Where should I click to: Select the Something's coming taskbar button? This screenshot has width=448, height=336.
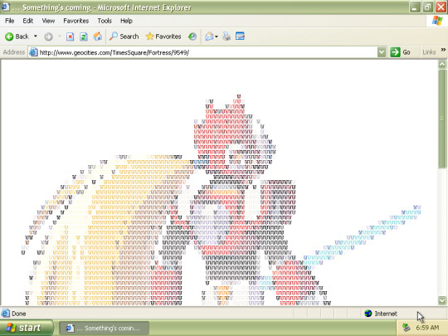[x=104, y=328]
